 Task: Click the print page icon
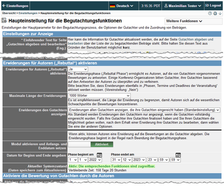(215, 13)
